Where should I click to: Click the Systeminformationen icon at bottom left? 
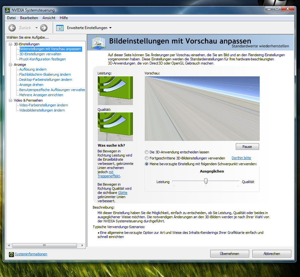pyautogui.click(x=12, y=254)
